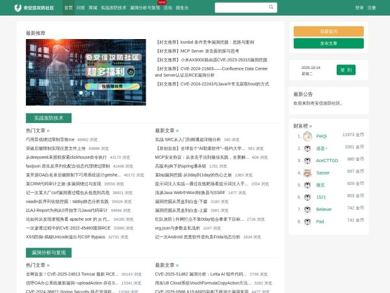Screen dimensions: 390x293
Task: Open the green 实战攻防技术 section header
Action: [x=49, y=118]
